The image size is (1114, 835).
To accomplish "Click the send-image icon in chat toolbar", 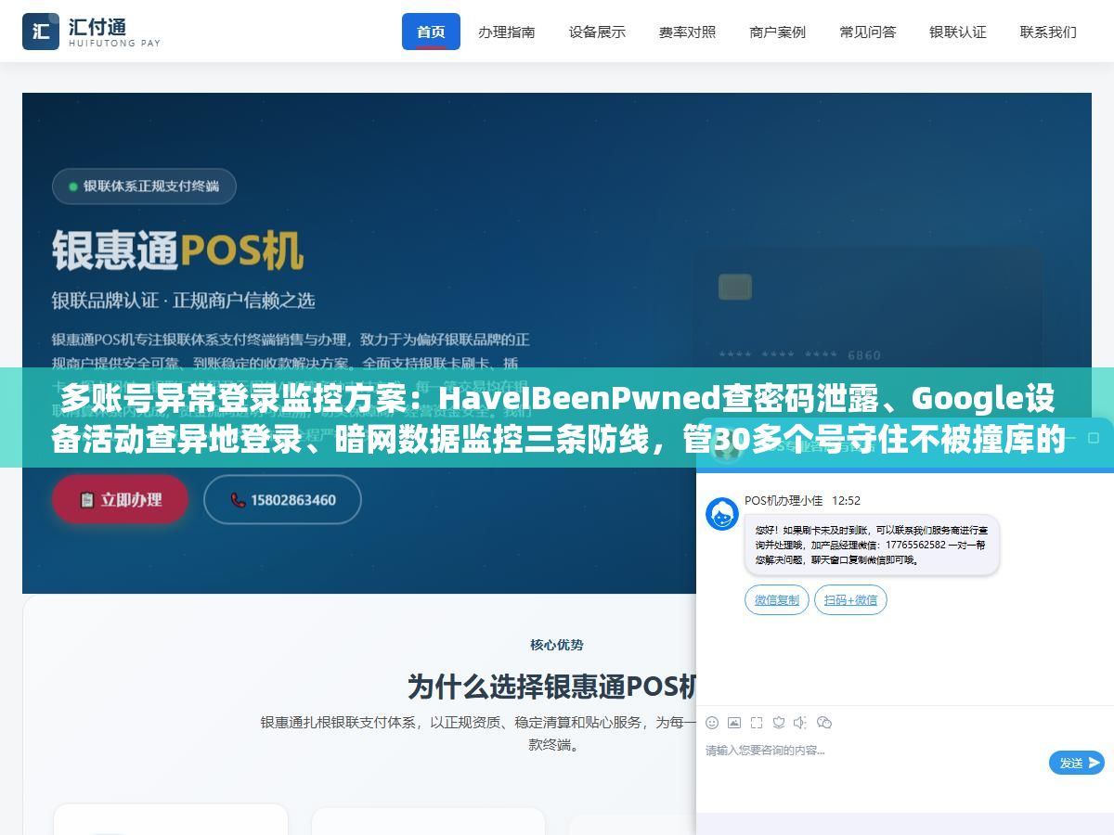I will click(x=734, y=723).
